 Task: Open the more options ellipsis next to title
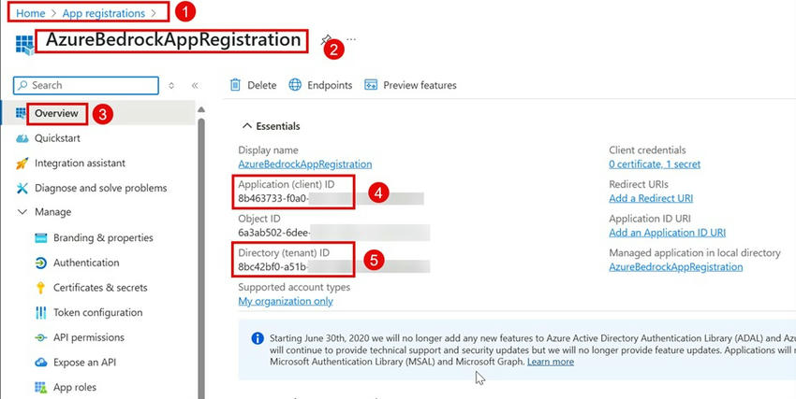tap(351, 39)
